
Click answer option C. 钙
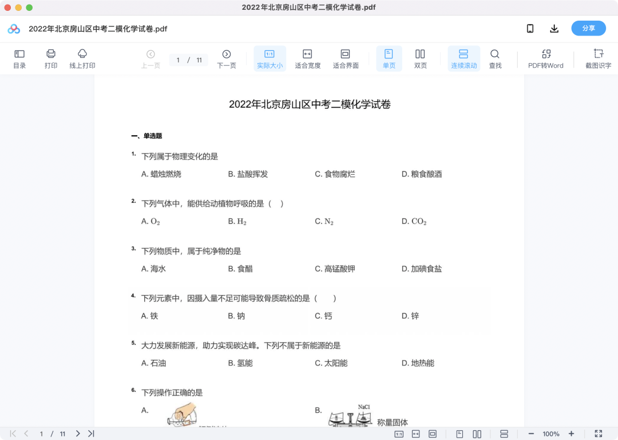323,316
